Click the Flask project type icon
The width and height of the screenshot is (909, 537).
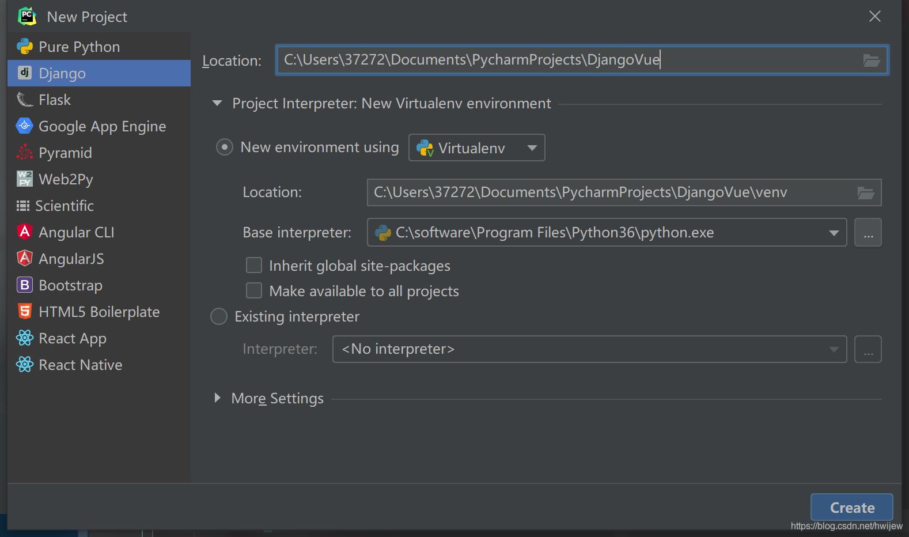pos(25,100)
